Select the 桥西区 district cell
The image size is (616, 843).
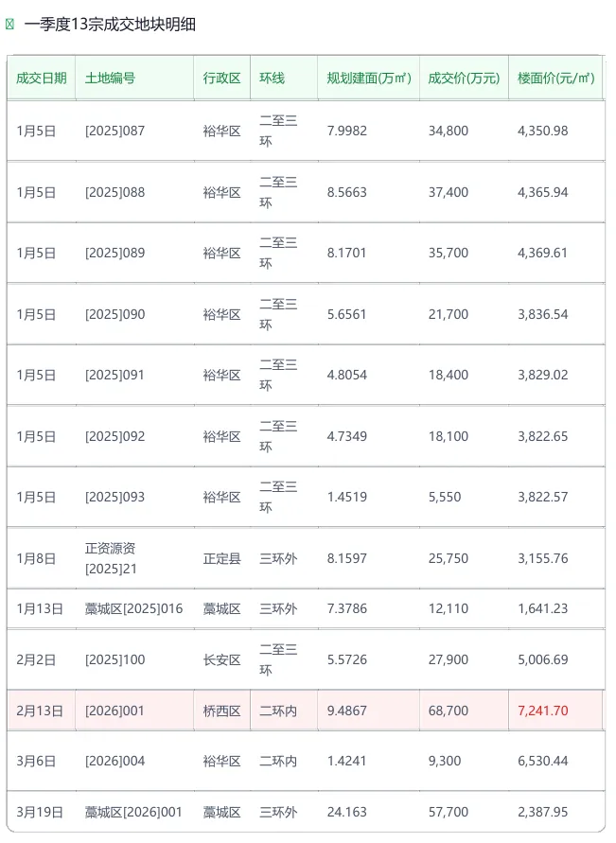coord(222,711)
